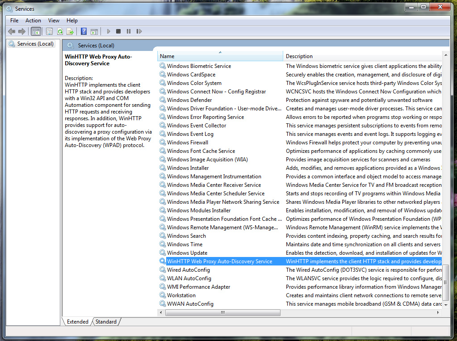
Task: Select Windows Connect Now - Config Registrar
Action: pyautogui.click(x=300, y=91)
